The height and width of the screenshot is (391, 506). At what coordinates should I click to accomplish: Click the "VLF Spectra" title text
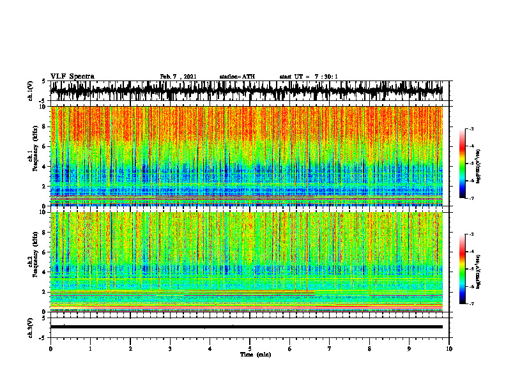[x=72, y=77]
